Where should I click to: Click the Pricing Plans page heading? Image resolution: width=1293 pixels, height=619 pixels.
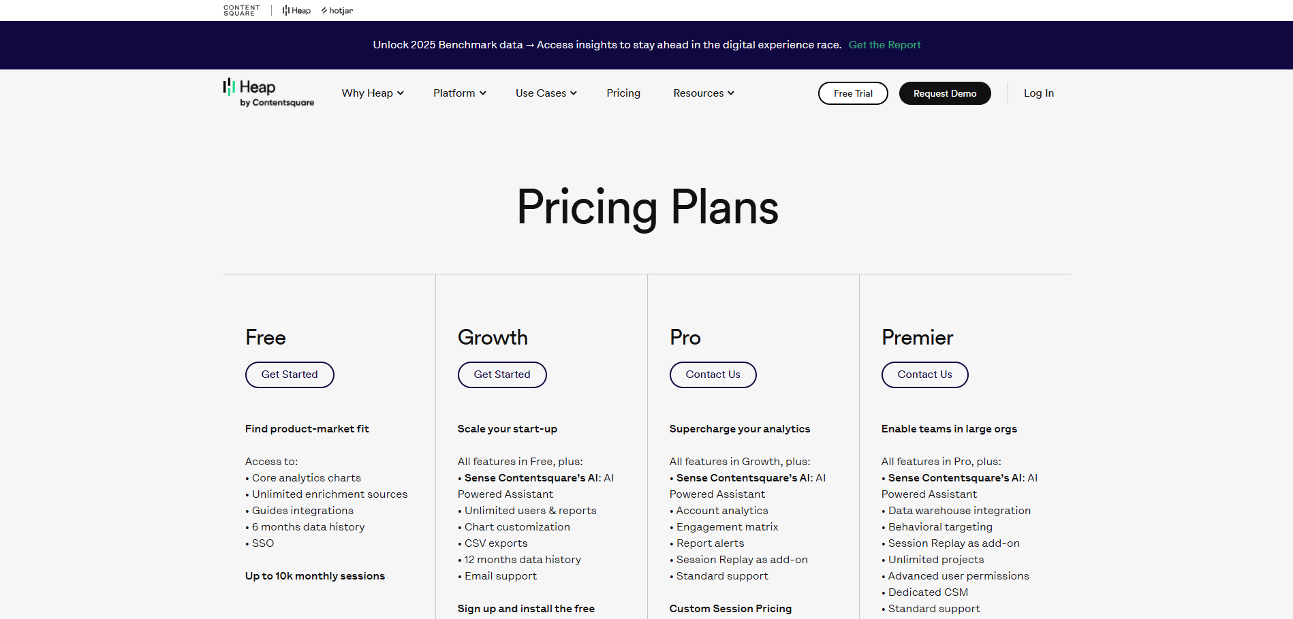[x=646, y=208]
